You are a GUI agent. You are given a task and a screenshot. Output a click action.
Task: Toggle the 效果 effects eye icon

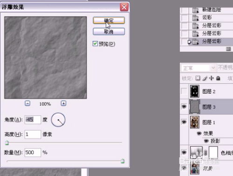[199, 133]
